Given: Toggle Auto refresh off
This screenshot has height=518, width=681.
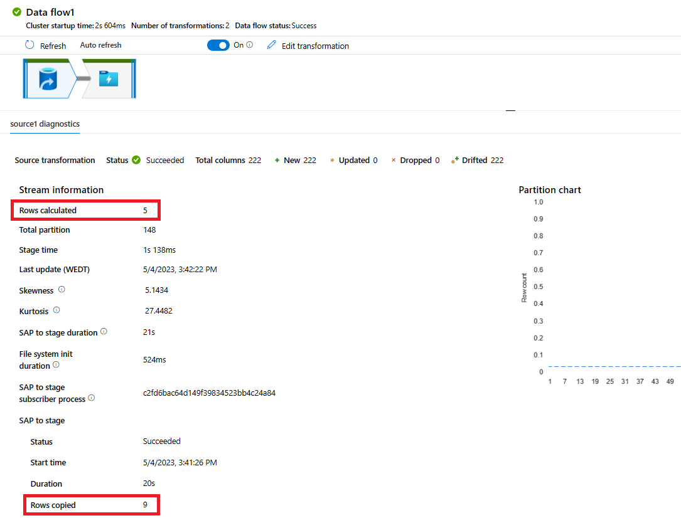Looking at the screenshot, I should coord(218,45).
